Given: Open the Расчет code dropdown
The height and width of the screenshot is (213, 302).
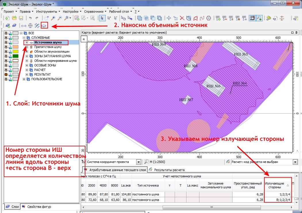Looking at the screenshot, I should 295,162.
